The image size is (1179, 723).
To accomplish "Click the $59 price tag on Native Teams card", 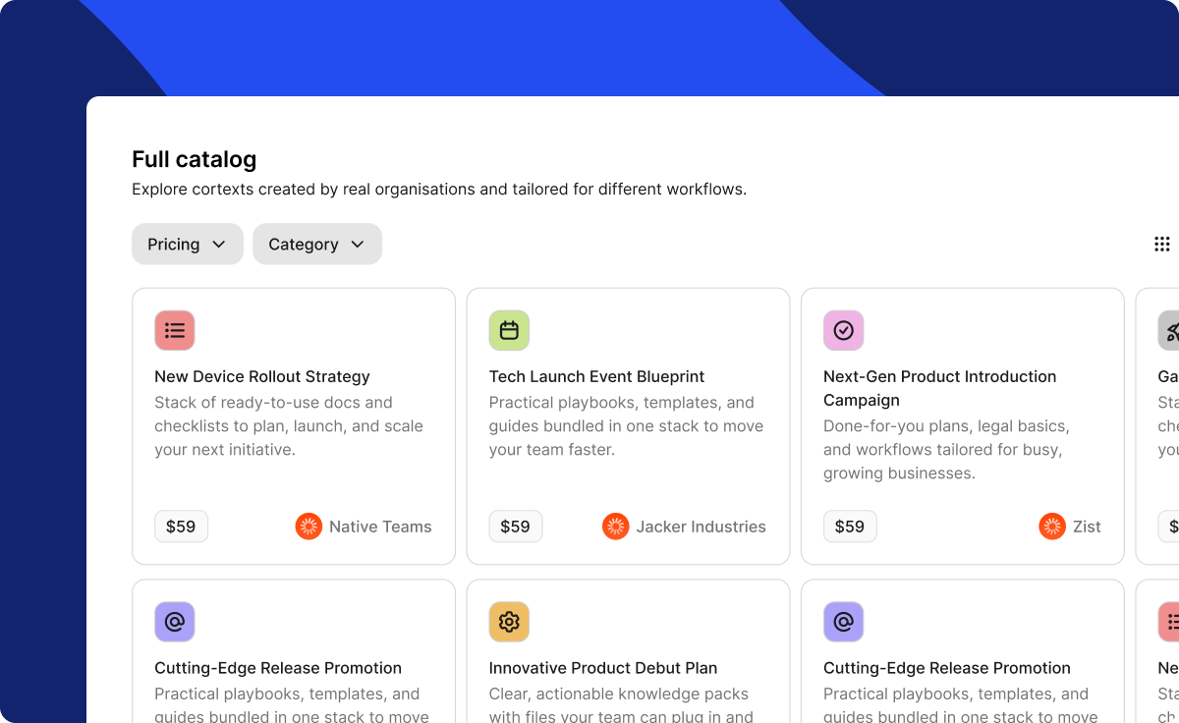I will point(181,527).
